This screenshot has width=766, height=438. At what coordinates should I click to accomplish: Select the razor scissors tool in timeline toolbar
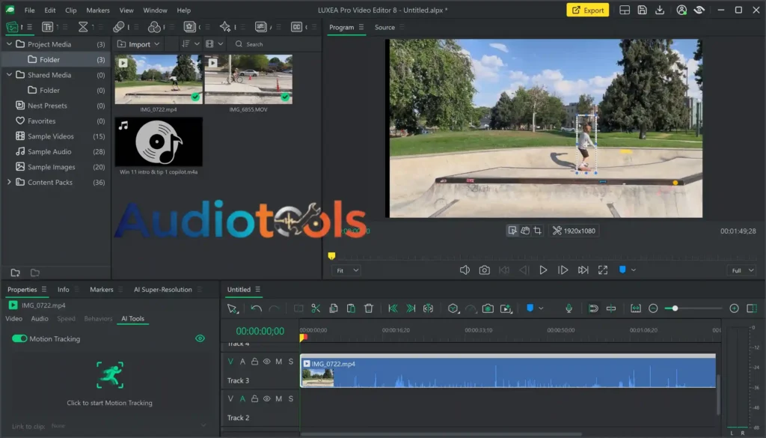pos(316,308)
